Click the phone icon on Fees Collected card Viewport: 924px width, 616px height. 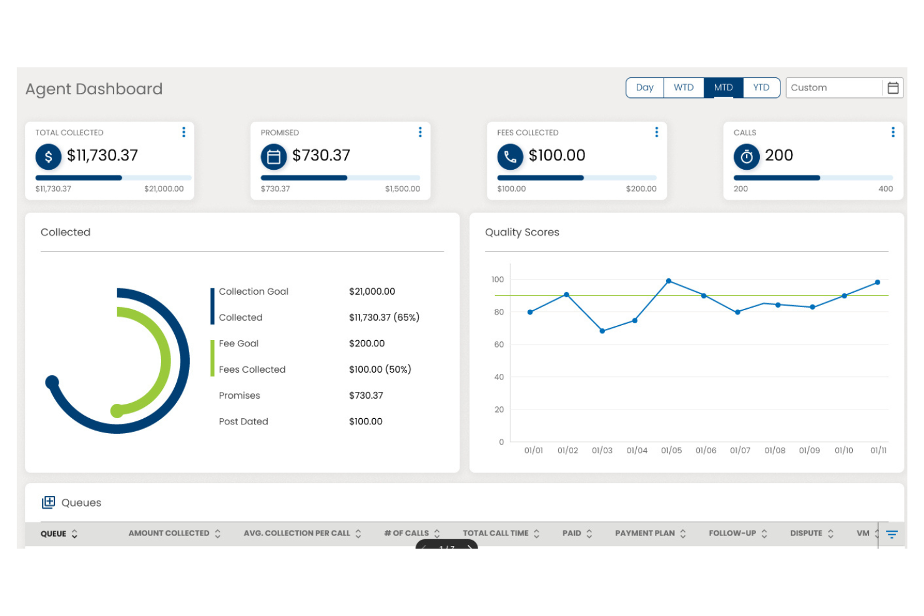[510, 157]
